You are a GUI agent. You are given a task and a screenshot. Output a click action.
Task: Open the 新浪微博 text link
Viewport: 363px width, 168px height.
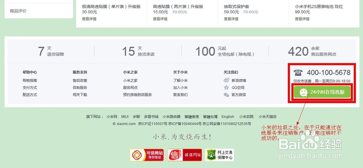point(239,81)
